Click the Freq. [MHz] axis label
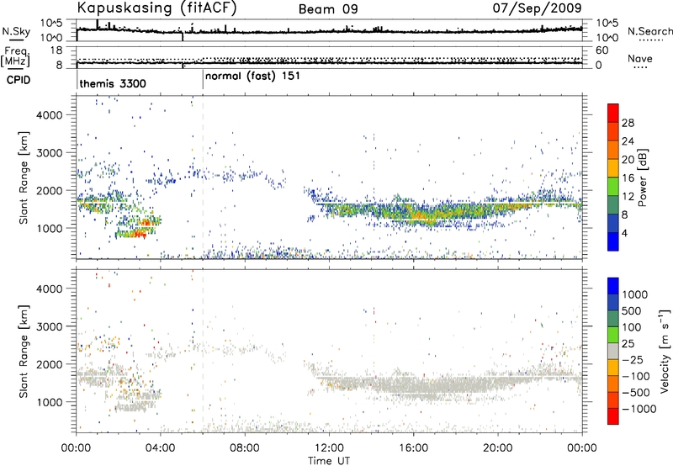 (x=15, y=57)
